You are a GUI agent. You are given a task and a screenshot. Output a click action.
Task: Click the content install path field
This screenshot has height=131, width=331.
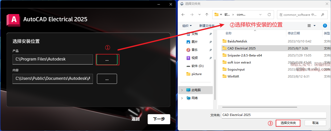(x=53, y=79)
